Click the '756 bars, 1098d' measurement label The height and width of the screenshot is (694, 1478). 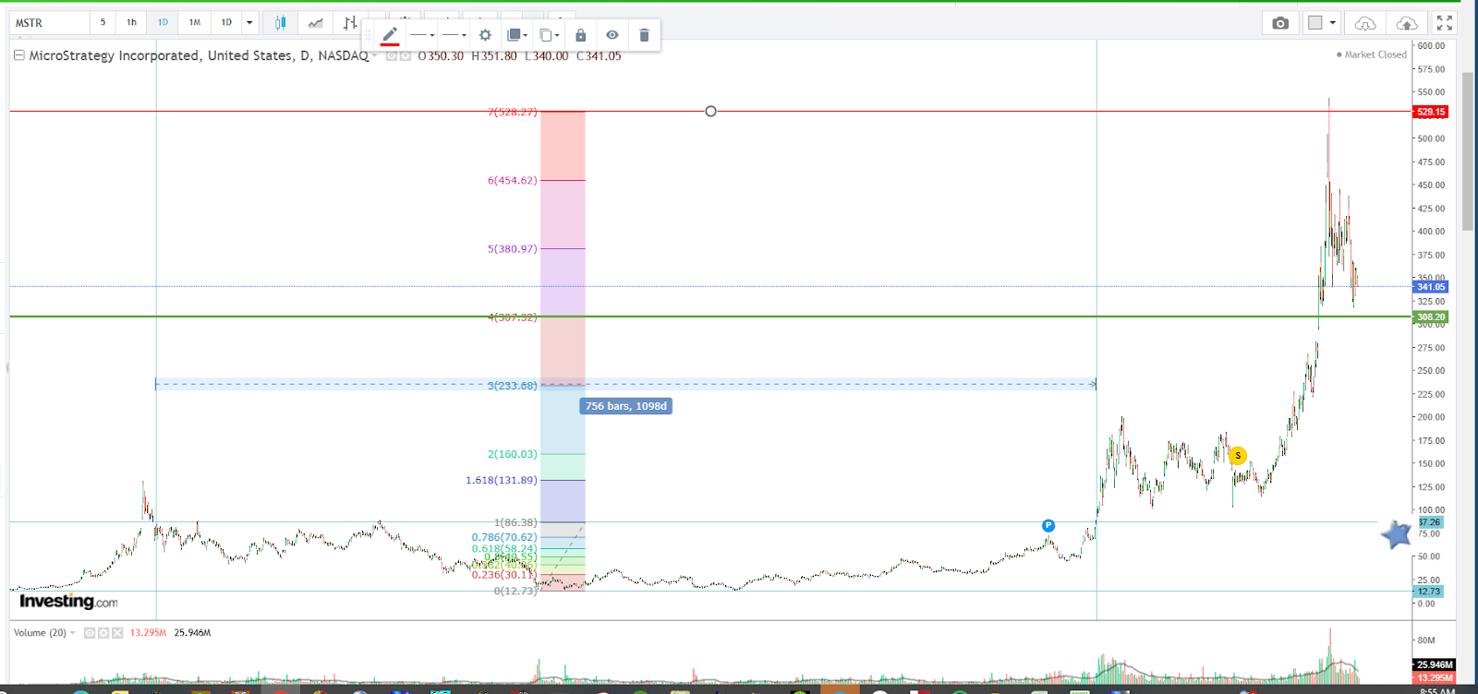(626, 406)
